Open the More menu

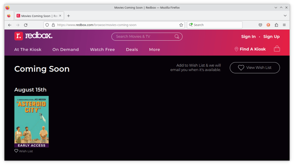154,50
